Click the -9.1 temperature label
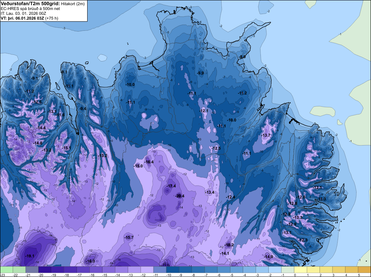Screen dimensions: 371x277 point(35,78)
